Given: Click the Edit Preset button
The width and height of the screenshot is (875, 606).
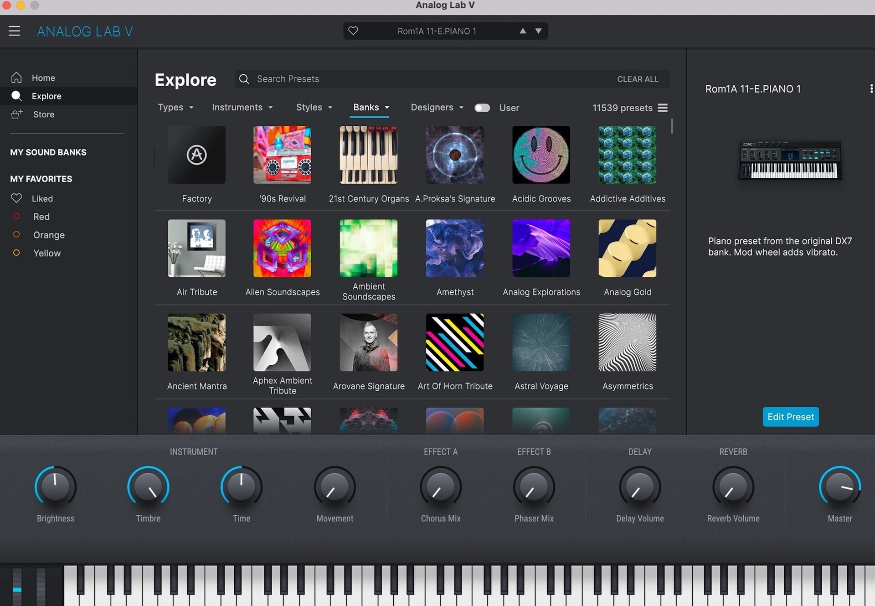Looking at the screenshot, I should coord(790,416).
